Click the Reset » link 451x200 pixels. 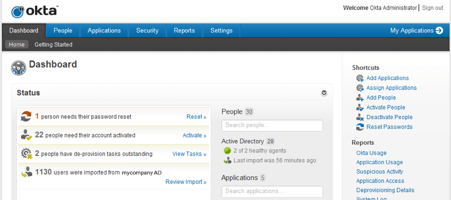(196, 117)
